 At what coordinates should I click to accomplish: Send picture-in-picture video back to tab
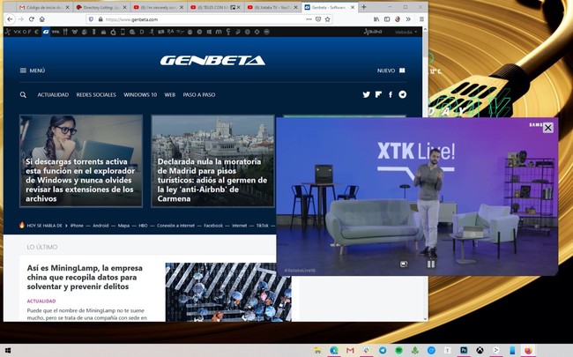404,264
